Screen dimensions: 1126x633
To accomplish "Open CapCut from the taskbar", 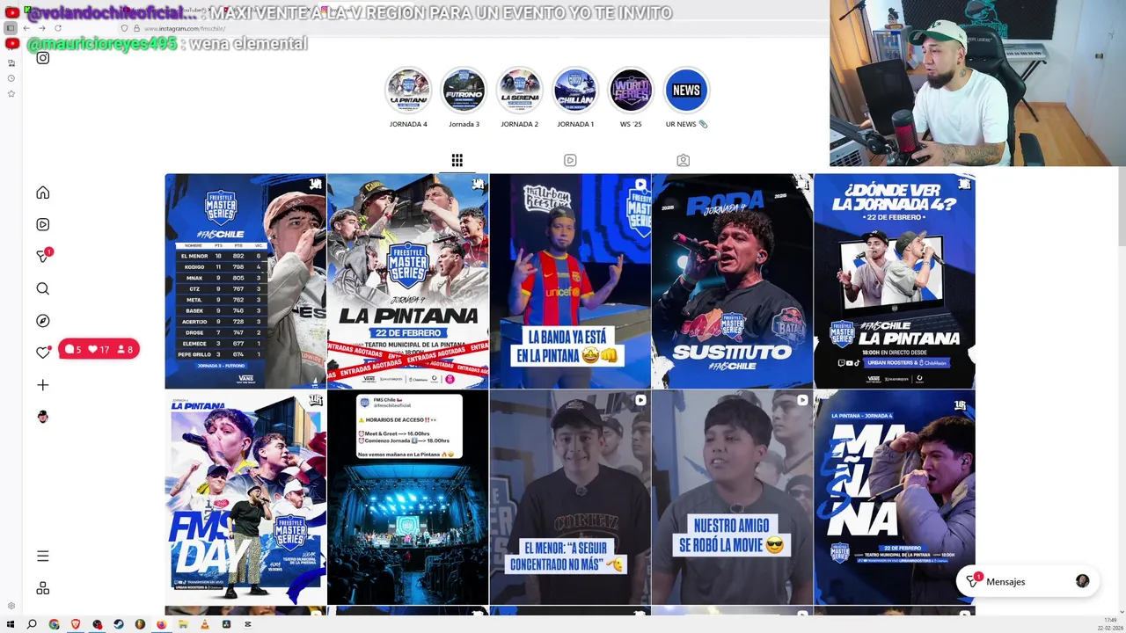I will pyautogui.click(x=248, y=624).
